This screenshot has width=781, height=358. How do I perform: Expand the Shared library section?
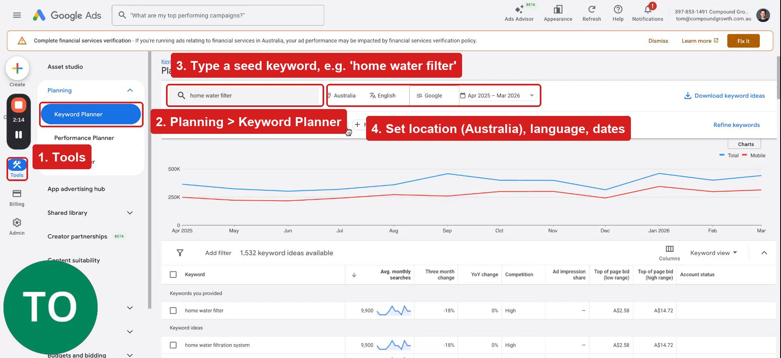(x=130, y=213)
